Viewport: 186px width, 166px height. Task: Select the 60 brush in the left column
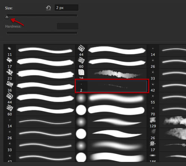[39, 110]
